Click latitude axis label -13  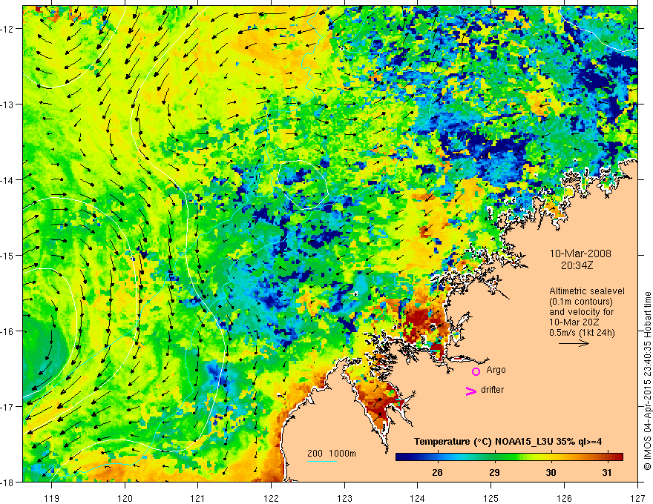(7, 104)
